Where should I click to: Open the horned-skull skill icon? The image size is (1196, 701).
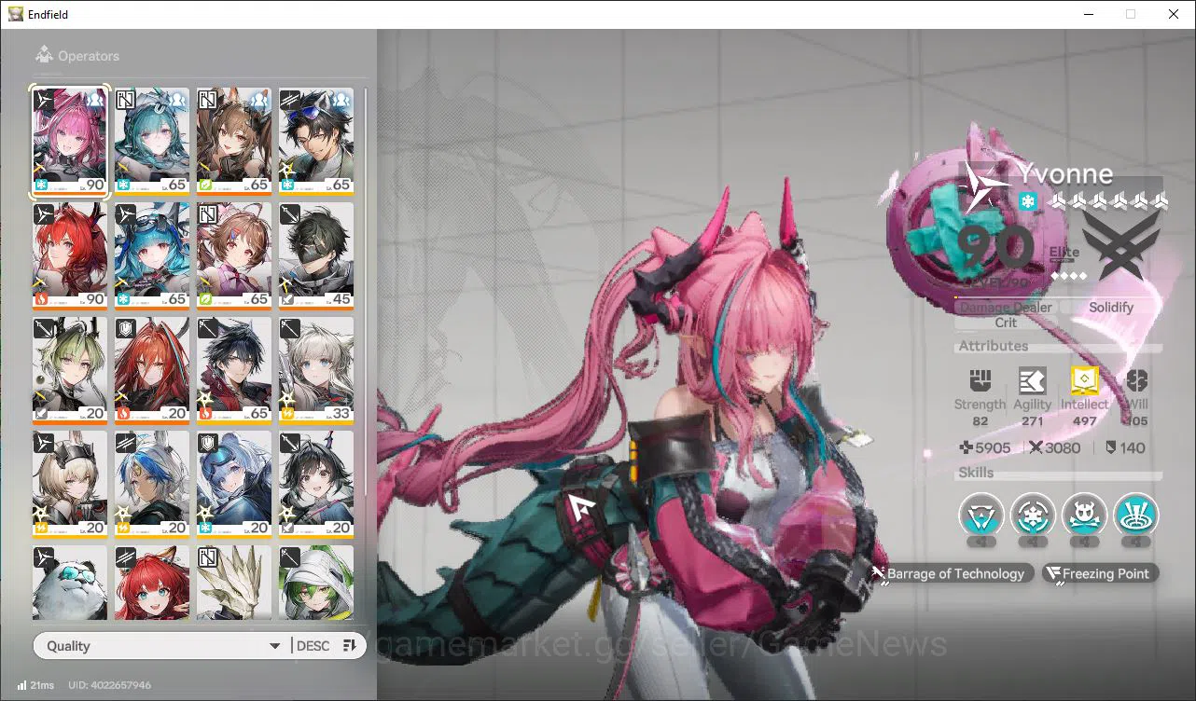coord(1084,515)
